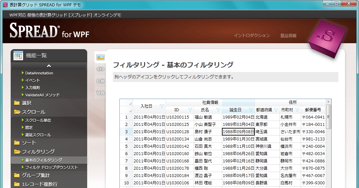
Task: Click cell 北海道
Action: pos(267,117)
